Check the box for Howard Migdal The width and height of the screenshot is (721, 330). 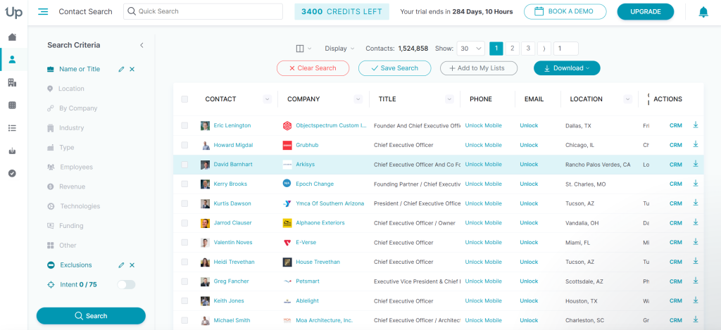(184, 145)
